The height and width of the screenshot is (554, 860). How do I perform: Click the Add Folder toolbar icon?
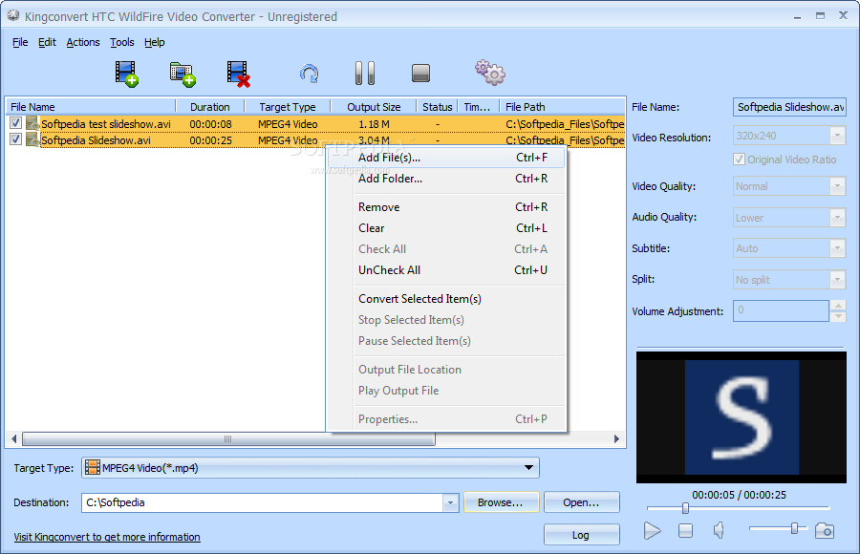183,75
